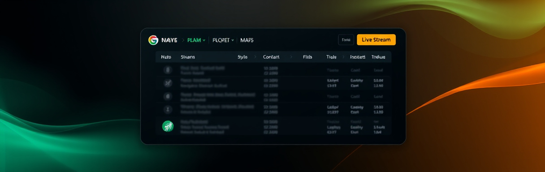Sort by the Nato column header
This screenshot has width=545, height=172.
coord(166,57)
